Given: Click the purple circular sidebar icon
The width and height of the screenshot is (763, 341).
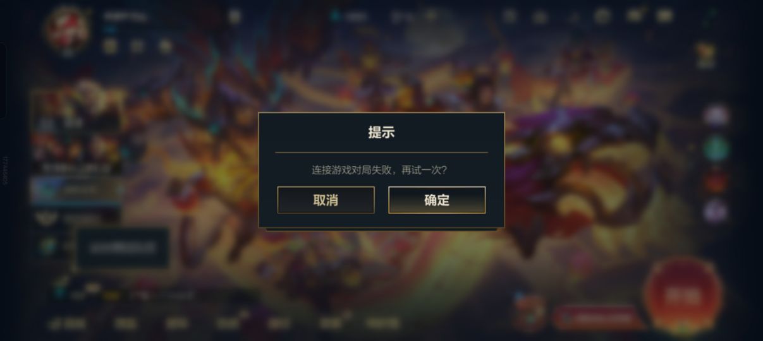Looking at the screenshot, I should point(716,212).
